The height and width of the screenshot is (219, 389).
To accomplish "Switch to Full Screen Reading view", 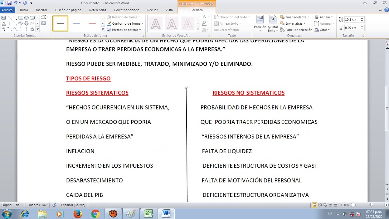I will click(320, 205).
